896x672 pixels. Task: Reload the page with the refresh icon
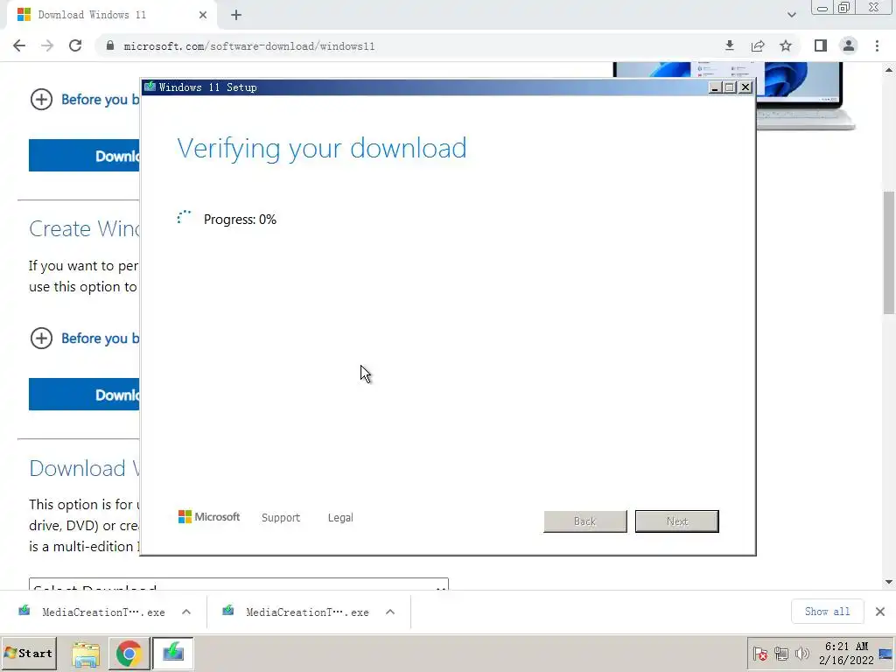(x=75, y=45)
